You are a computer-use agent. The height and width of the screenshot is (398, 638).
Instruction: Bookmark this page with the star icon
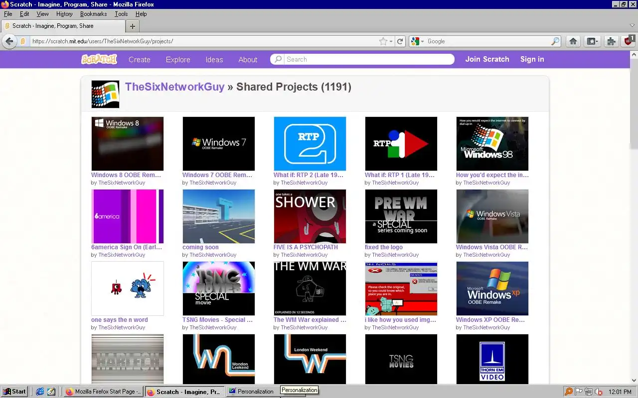pyautogui.click(x=383, y=41)
